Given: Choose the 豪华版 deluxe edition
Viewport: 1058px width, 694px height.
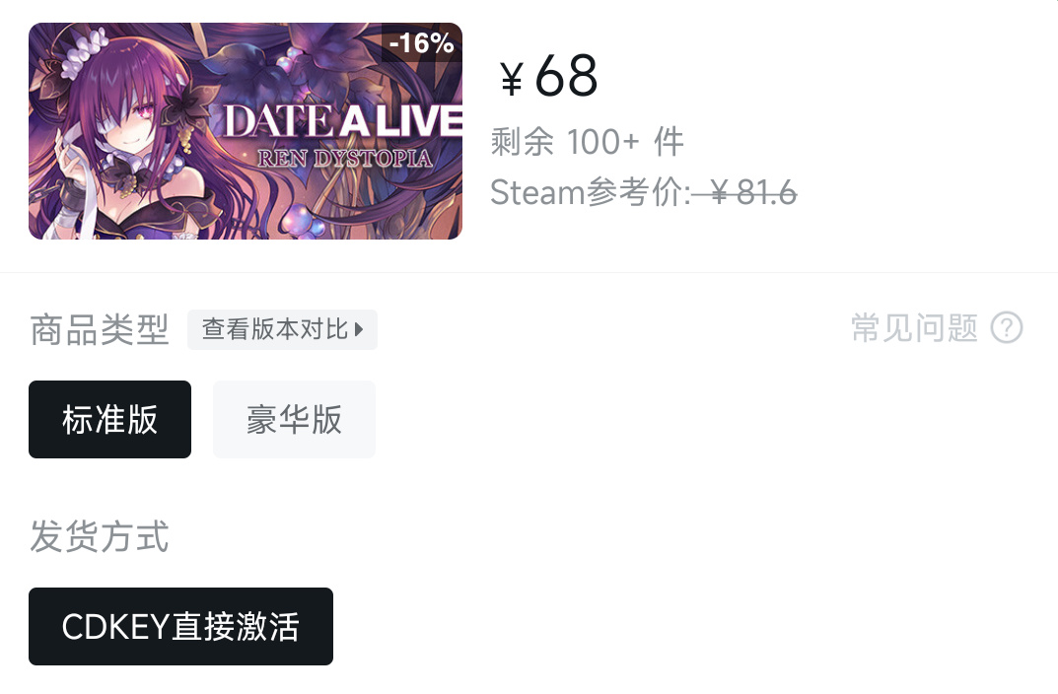Looking at the screenshot, I should pos(294,419).
